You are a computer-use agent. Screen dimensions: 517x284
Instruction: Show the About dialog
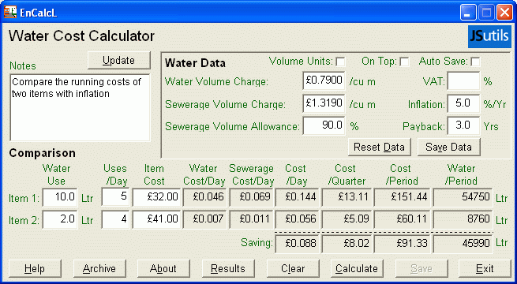pos(163,268)
